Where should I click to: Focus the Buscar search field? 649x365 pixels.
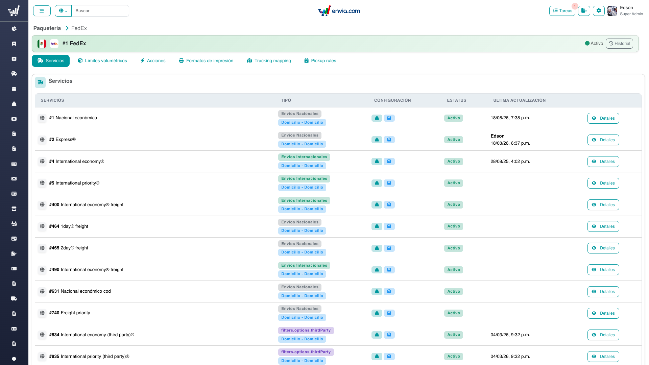pos(100,11)
